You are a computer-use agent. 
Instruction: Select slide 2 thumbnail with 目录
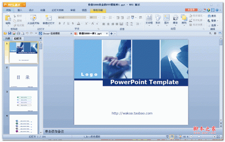(23, 77)
